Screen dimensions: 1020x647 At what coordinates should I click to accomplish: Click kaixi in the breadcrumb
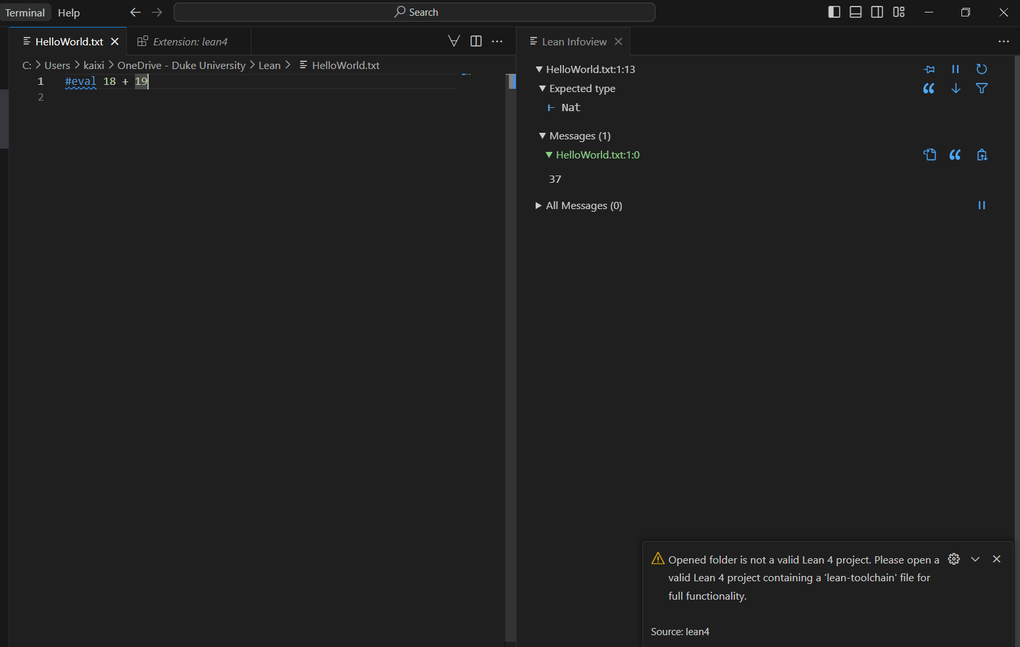[x=94, y=65]
